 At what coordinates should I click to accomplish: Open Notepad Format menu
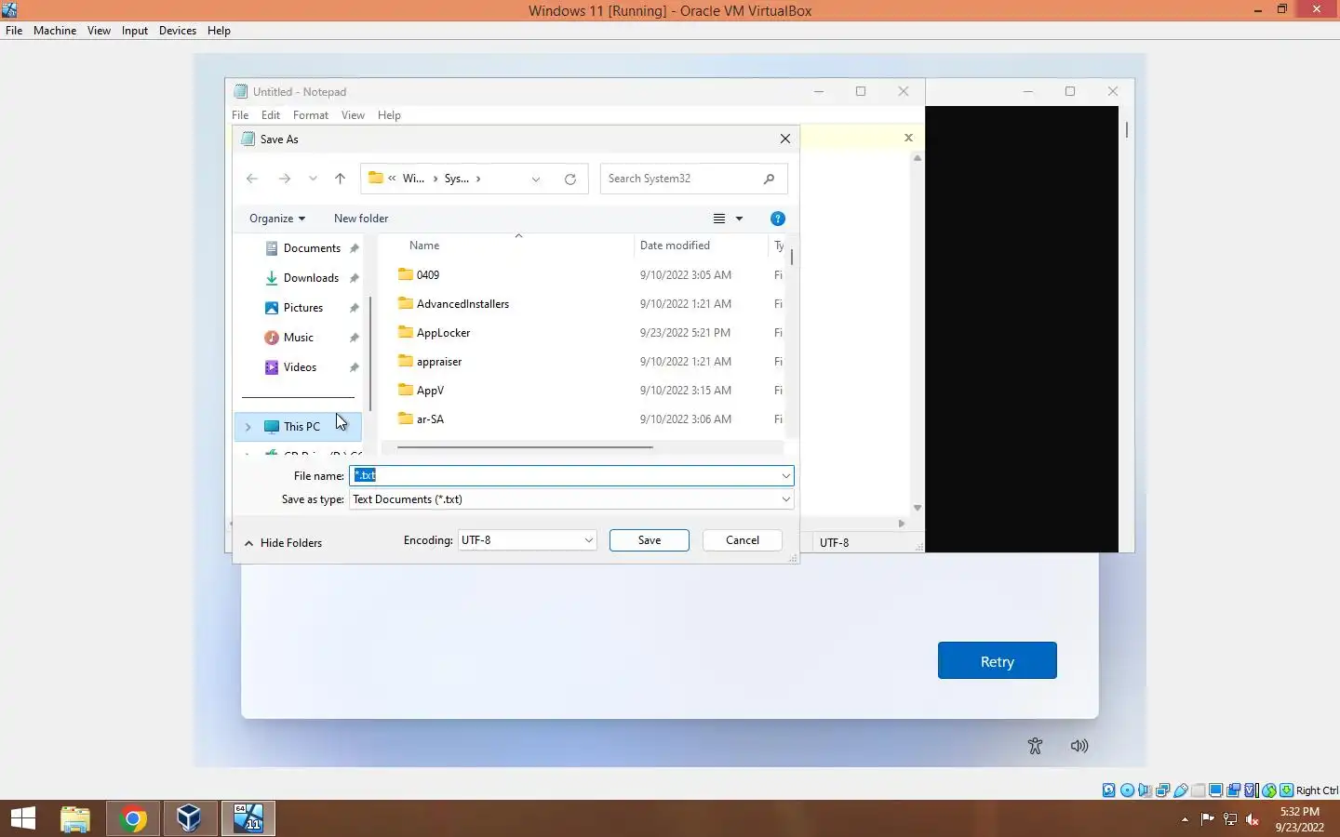tap(311, 115)
